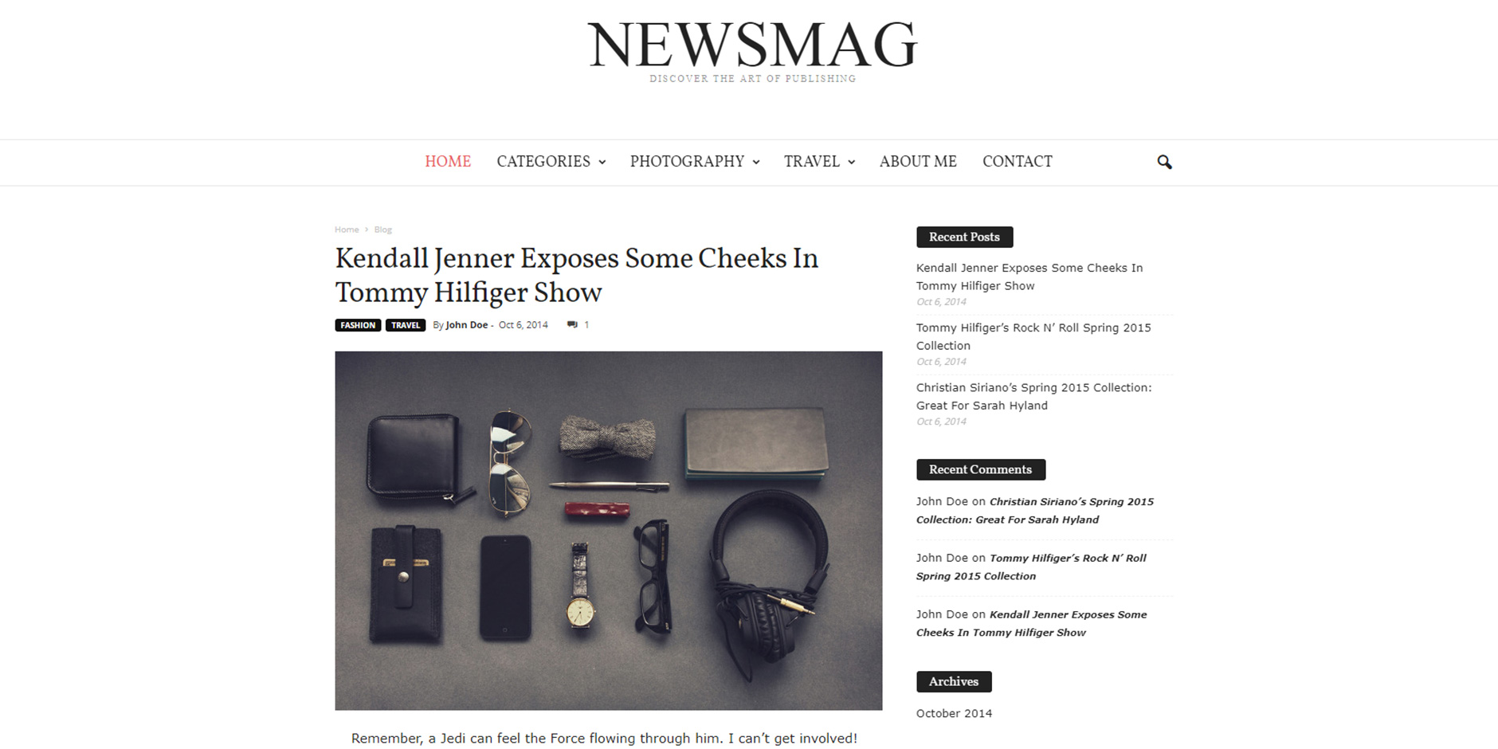Click the Blog breadcrumb link
1498x749 pixels.
click(383, 229)
